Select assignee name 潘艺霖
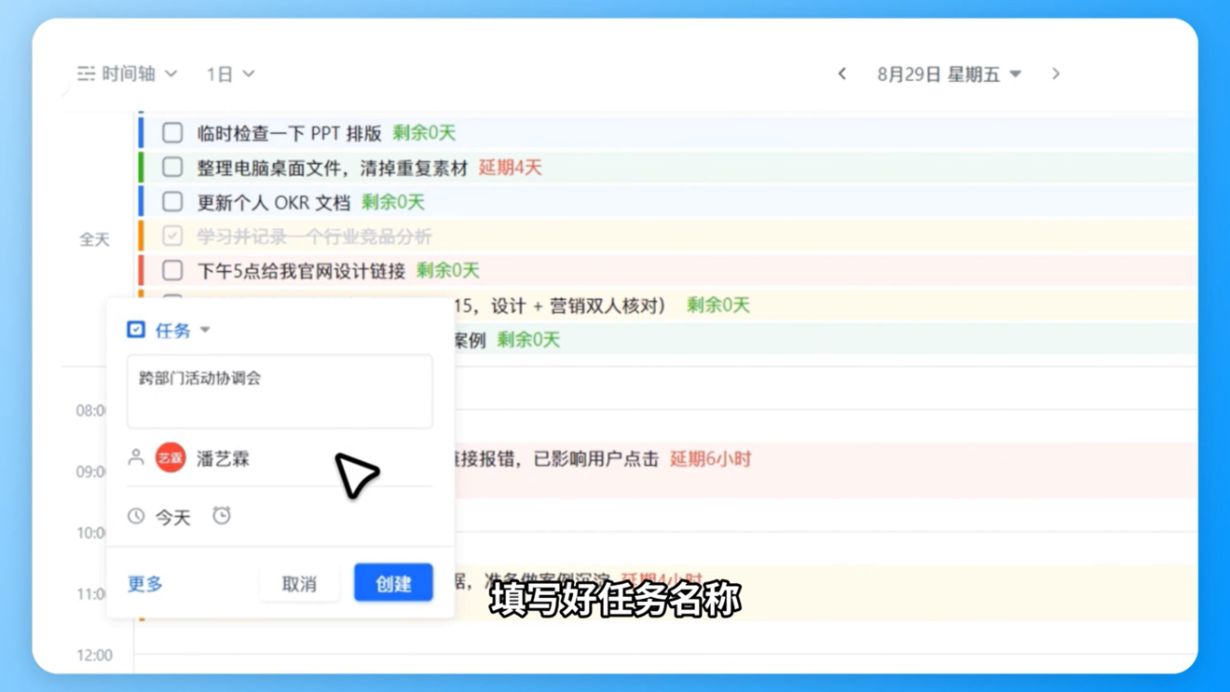The height and width of the screenshot is (692, 1230). tap(223, 458)
